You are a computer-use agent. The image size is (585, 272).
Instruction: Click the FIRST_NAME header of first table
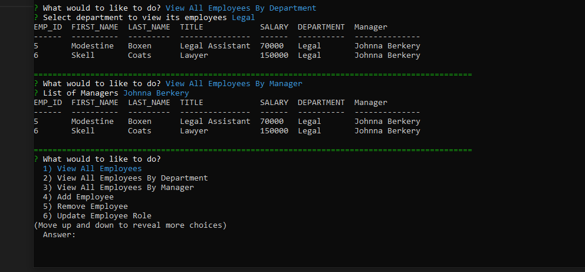click(95, 27)
